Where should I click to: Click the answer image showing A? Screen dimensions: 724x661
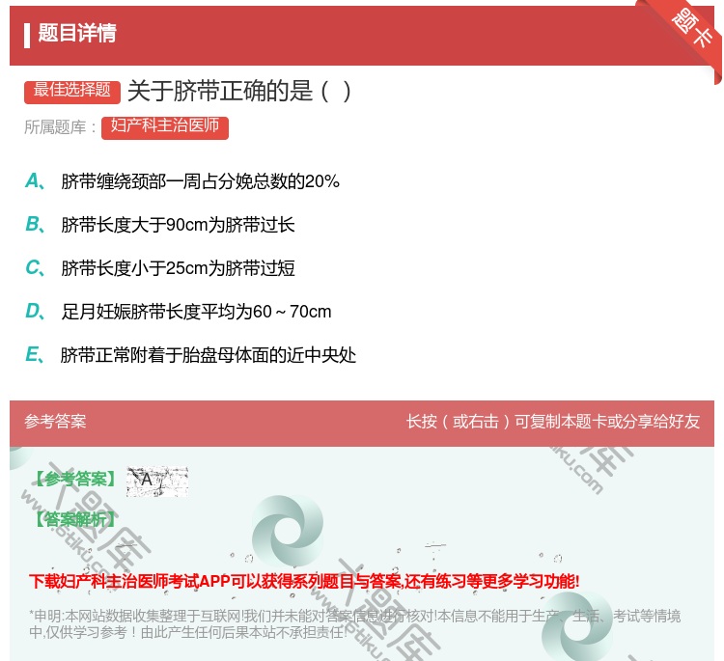coord(157,482)
